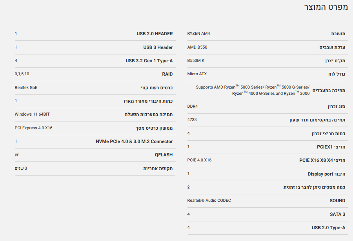
Task: Click the "3 שנים" warranty period value
Action: click(x=21, y=168)
